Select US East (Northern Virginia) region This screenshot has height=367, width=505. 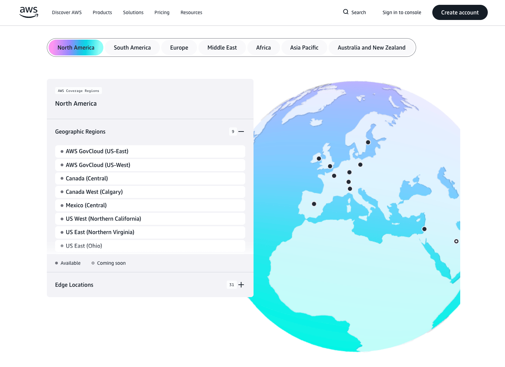[150, 232]
